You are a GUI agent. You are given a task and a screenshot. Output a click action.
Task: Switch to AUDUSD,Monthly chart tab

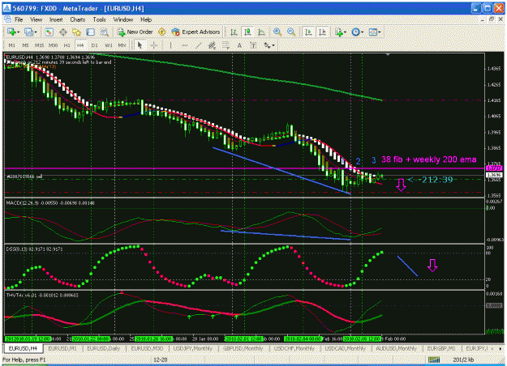[396, 348]
